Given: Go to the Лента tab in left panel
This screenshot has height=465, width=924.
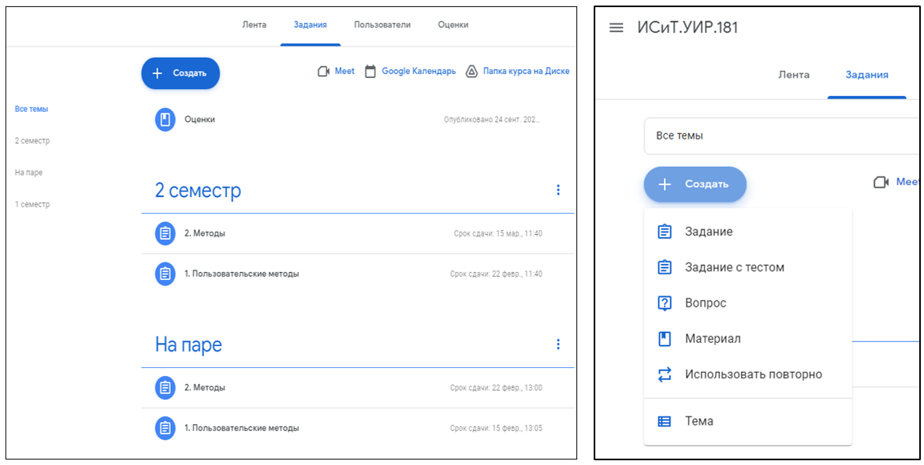Looking at the screenshot, I should click(254, 25).
